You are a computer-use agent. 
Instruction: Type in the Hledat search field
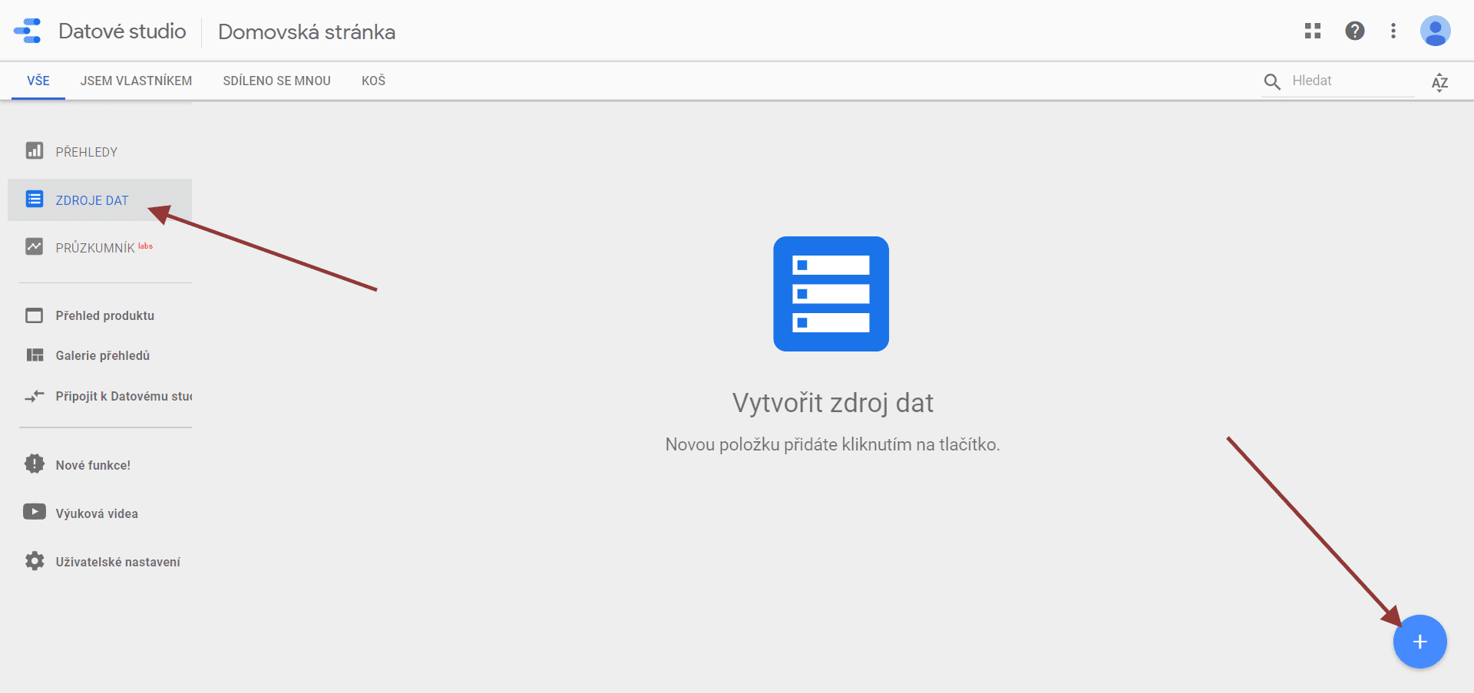[x=1351, y=81]
